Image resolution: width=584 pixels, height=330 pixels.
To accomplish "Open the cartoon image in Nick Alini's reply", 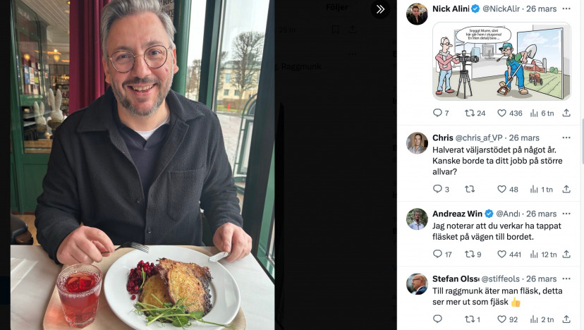I will click(x=501, y=61).
